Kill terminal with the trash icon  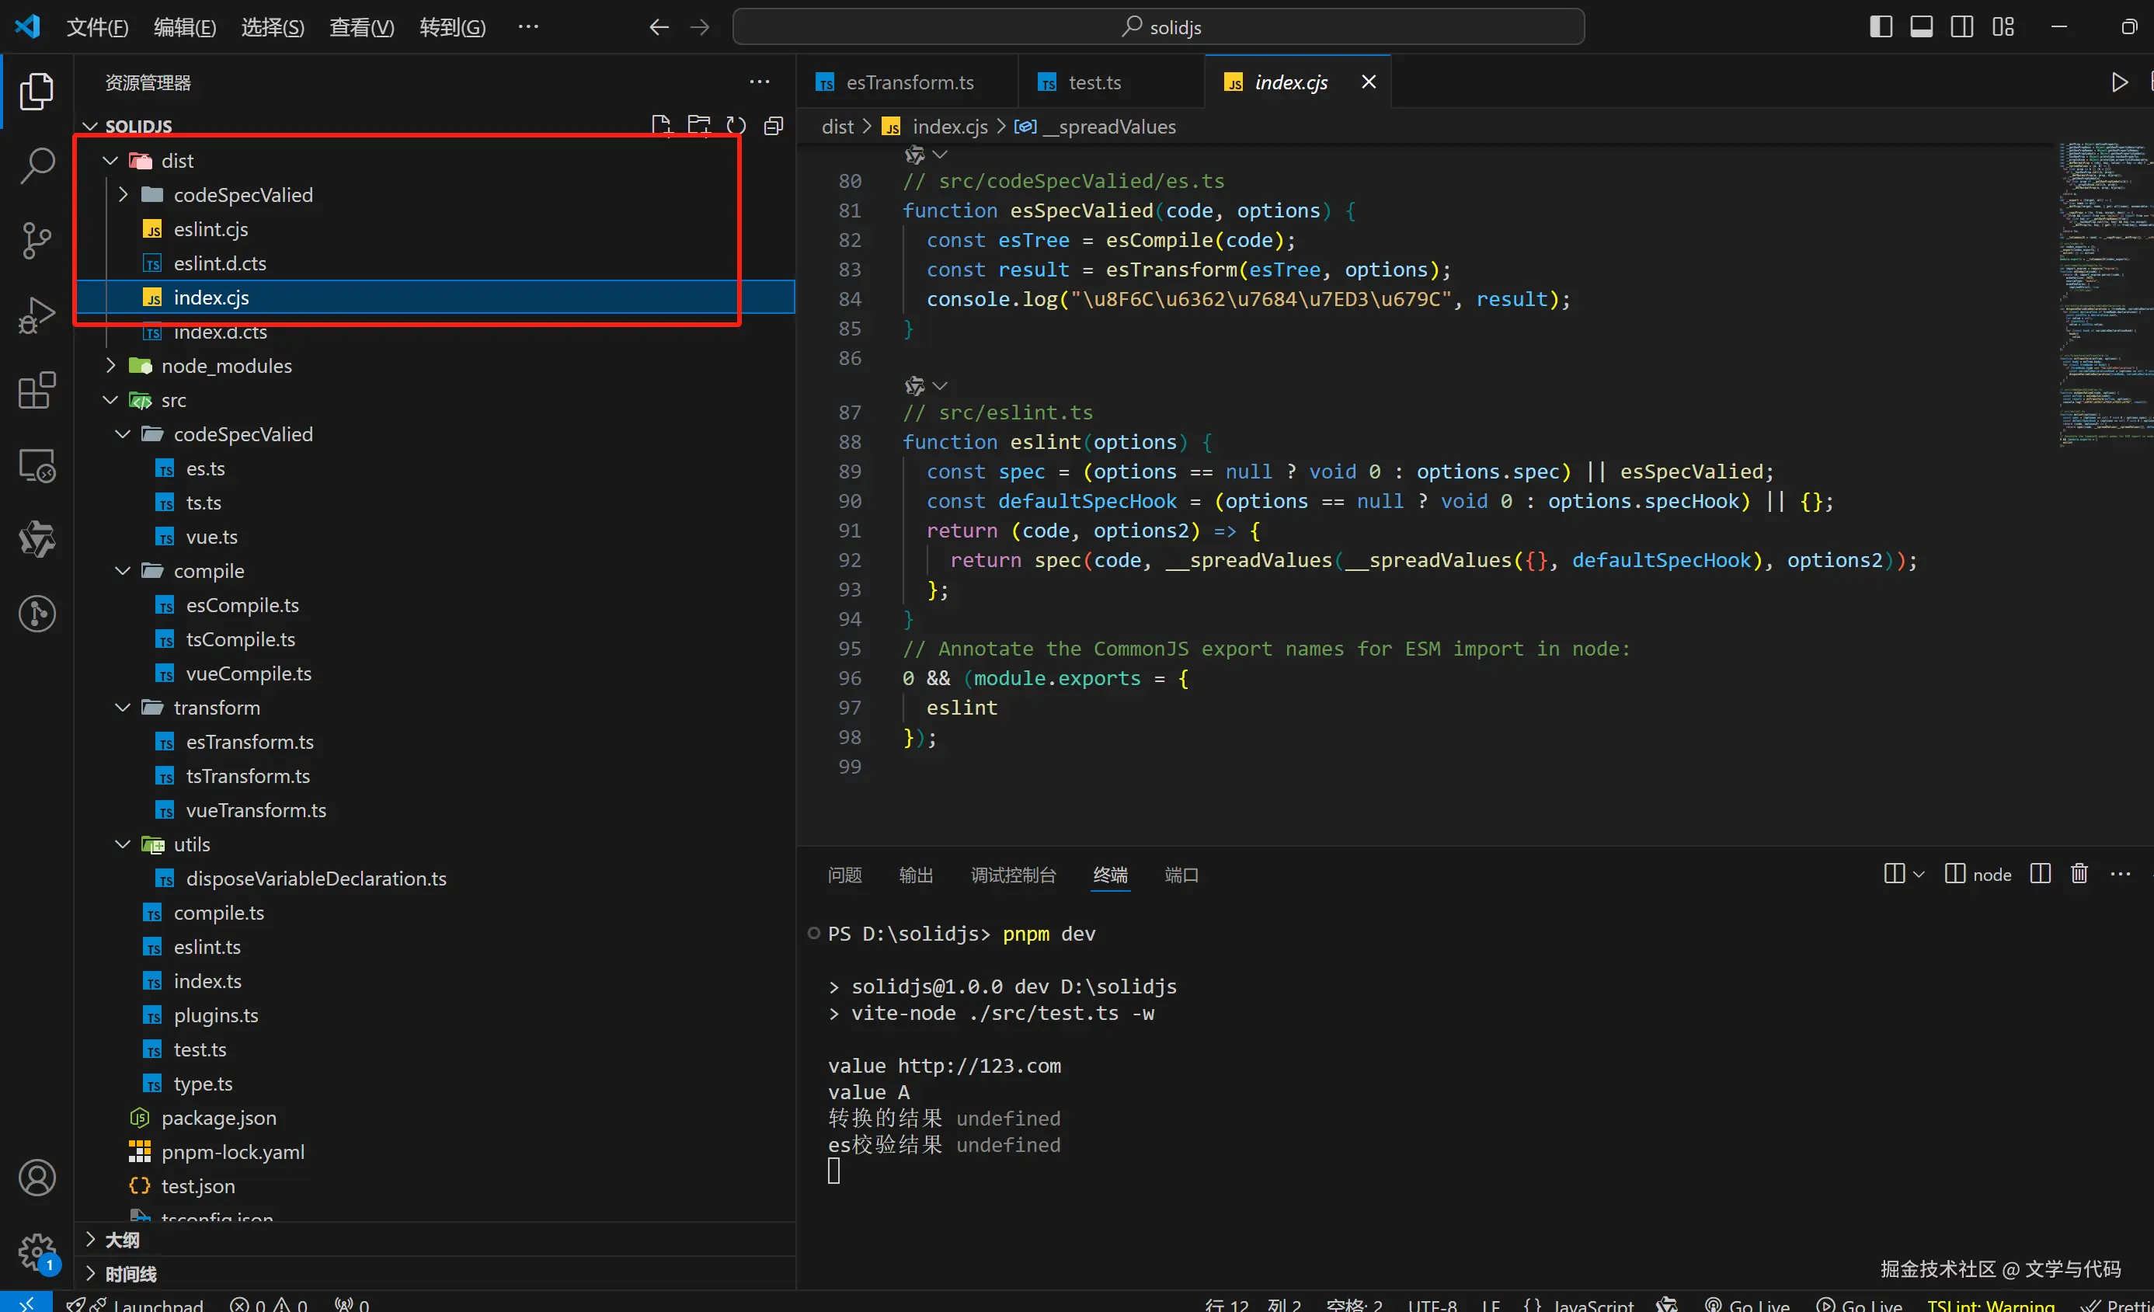pos(2079,874)
